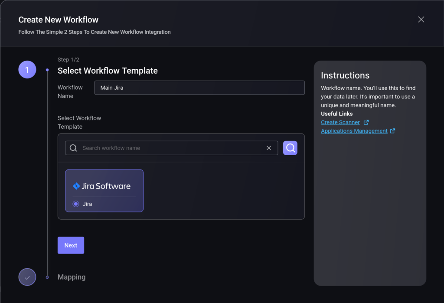Select the Jira radio button
Screen dimensions: 444x303
pyautogui.click(x=75, y=204)
